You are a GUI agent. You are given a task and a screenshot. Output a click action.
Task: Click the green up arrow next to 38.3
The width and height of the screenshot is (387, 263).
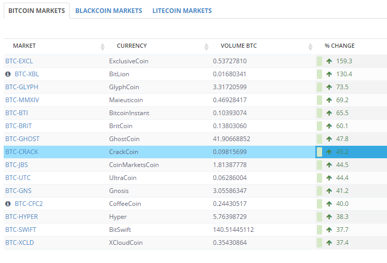(x=329, y=217)
